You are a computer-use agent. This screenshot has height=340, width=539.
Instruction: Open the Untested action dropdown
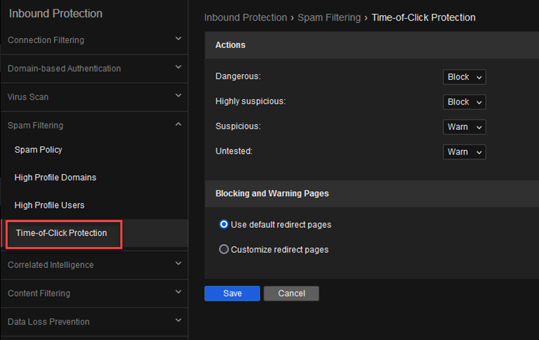[x=464, y=152]
